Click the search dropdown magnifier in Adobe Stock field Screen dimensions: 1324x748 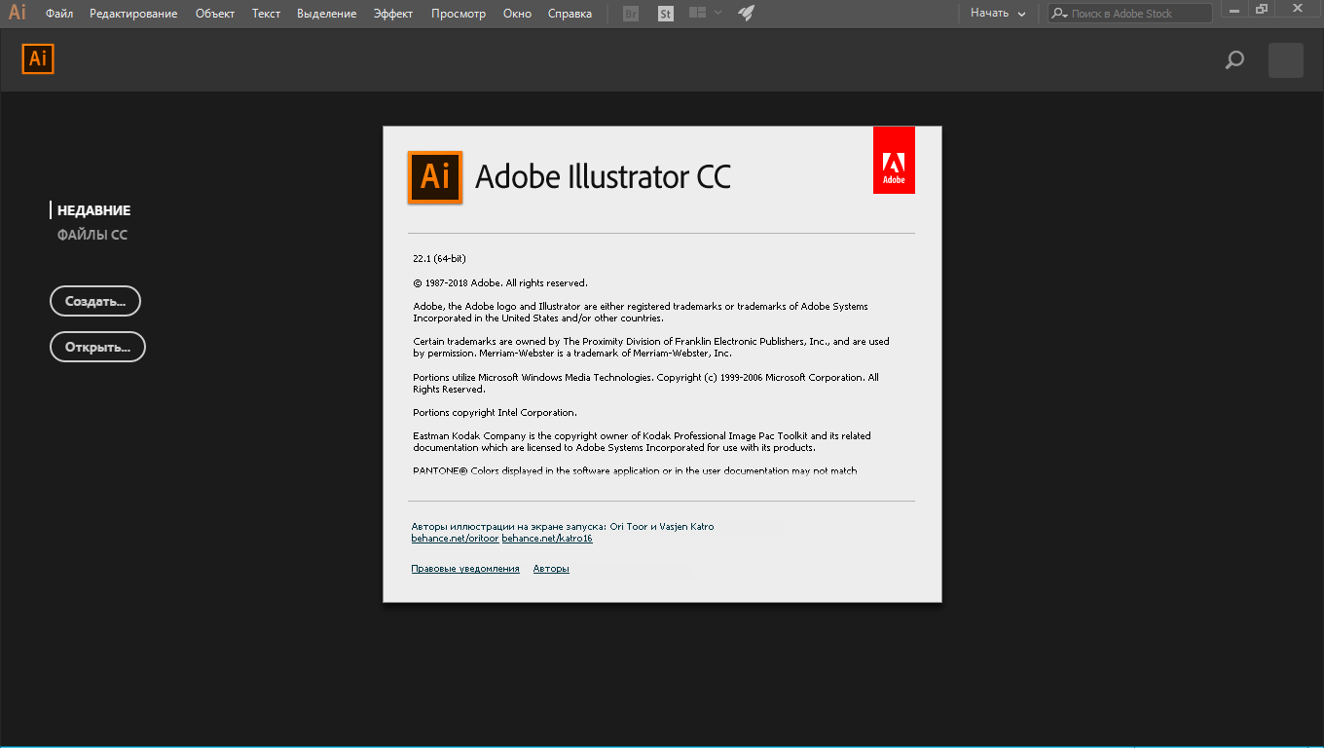pyautogui.click(x=1060, y=14)
